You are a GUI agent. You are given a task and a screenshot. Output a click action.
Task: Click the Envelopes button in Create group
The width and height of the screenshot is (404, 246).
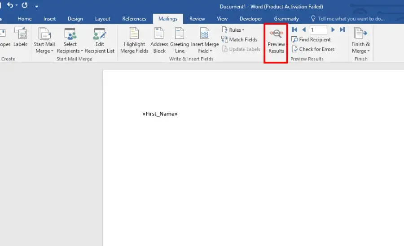[4, 37]
